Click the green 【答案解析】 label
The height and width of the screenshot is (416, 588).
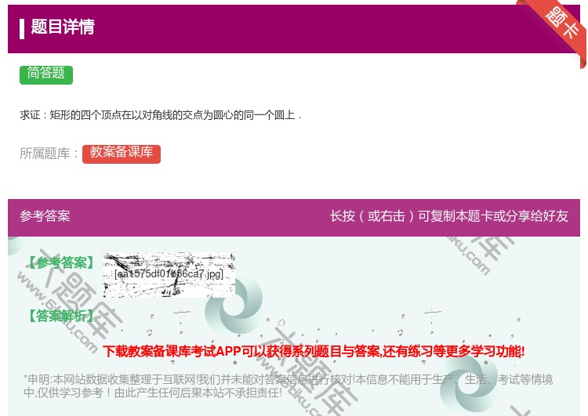(60, 316)
